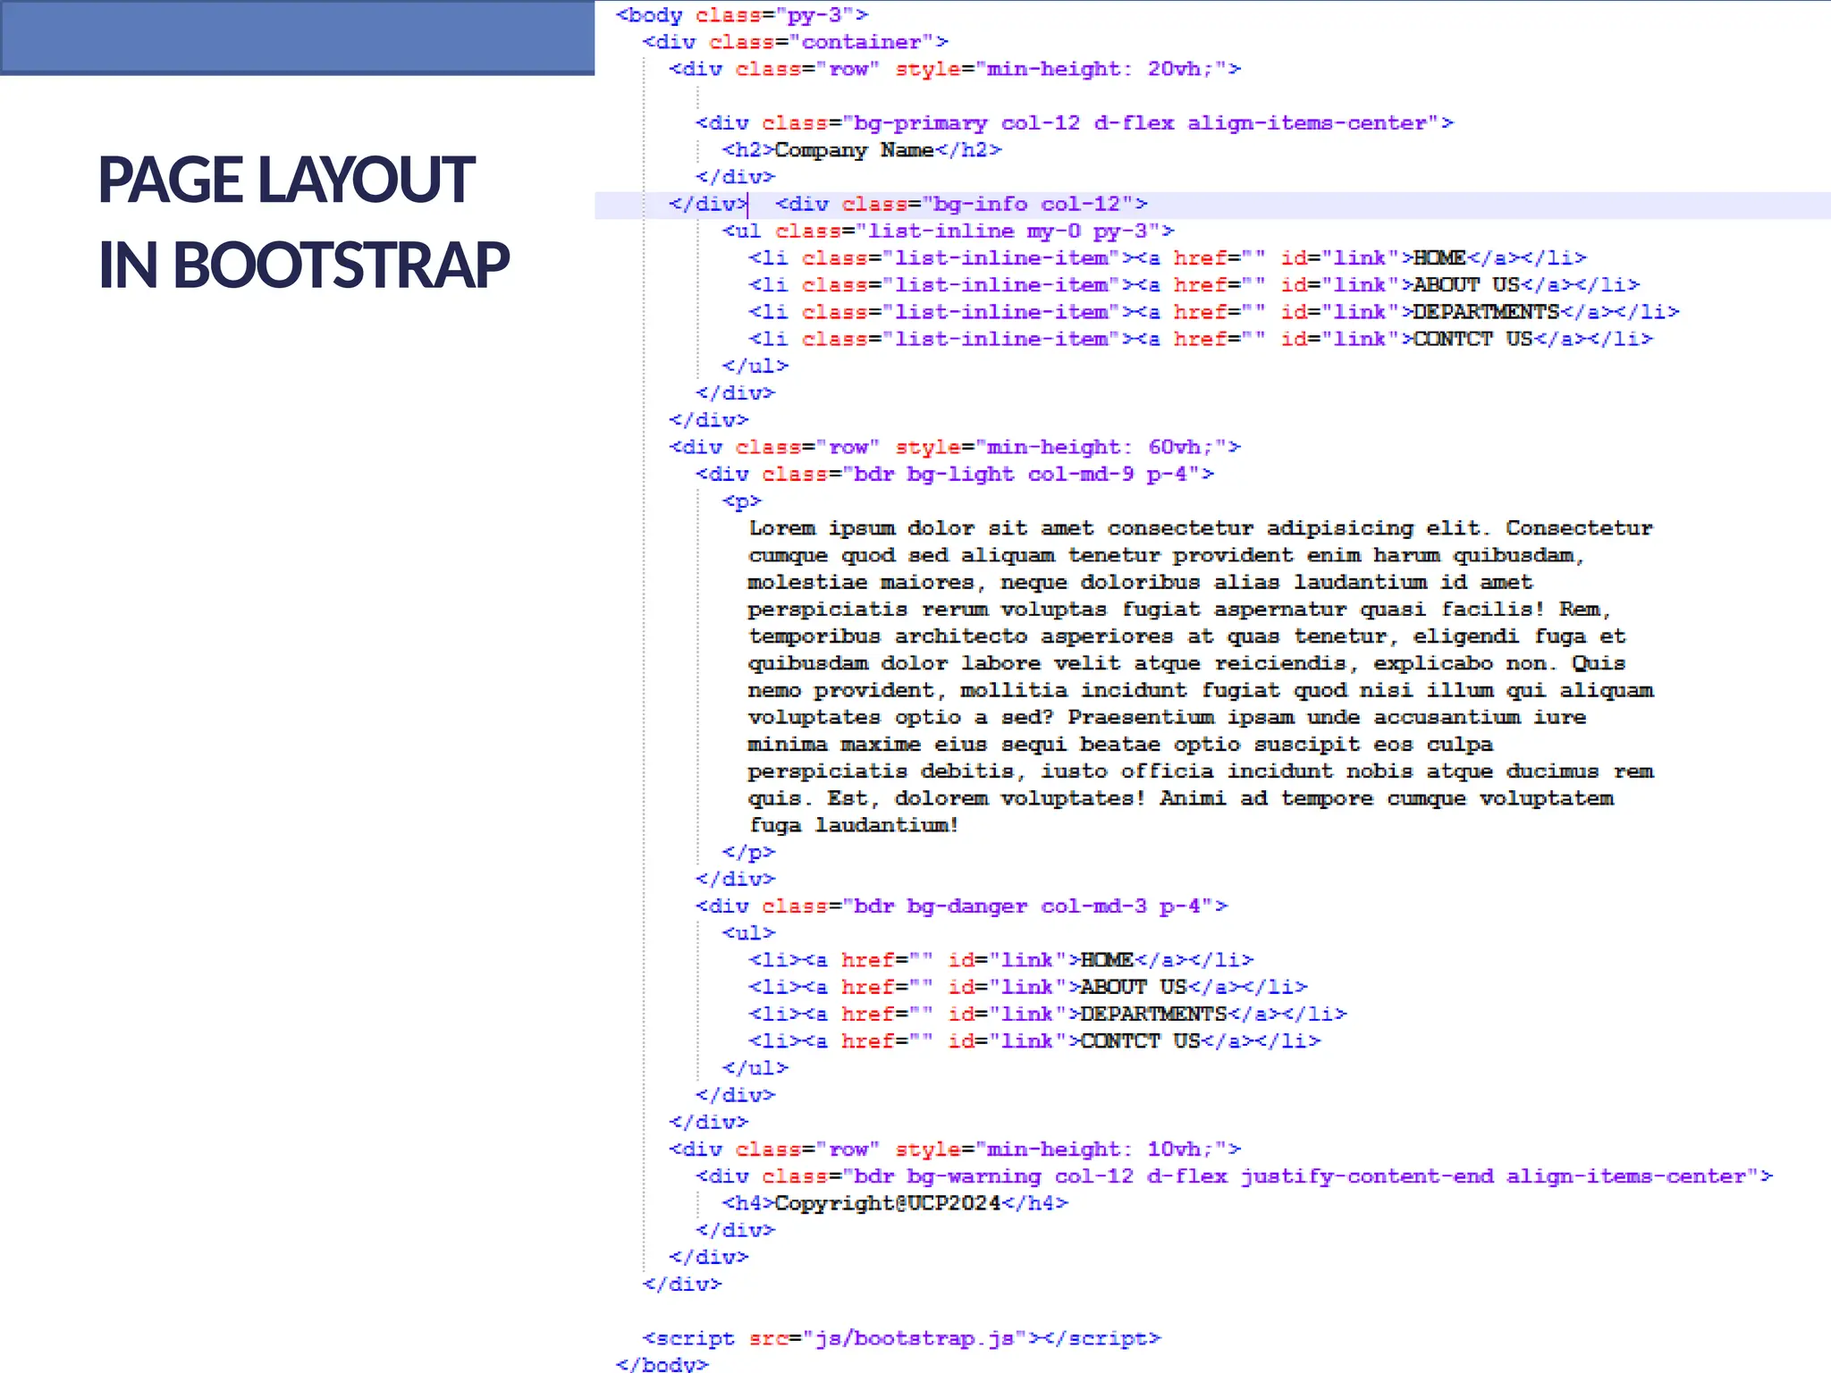This screenshot has width=1831, height=1373.
Task: Click the PAGE LAYOUT title text
Action: coord(286,181)
